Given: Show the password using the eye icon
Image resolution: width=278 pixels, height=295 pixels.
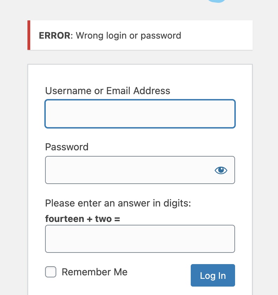Looking at the screenshot, I should pyautogui.click(x=221, y=170).
